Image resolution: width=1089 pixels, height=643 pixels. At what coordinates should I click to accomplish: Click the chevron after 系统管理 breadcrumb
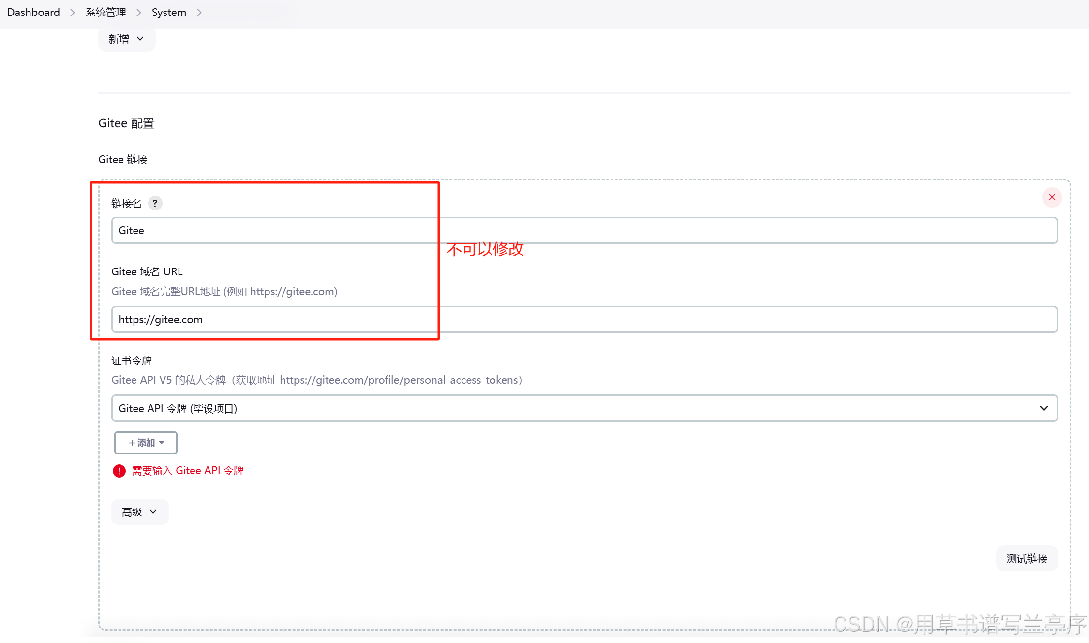click(139, 13)
